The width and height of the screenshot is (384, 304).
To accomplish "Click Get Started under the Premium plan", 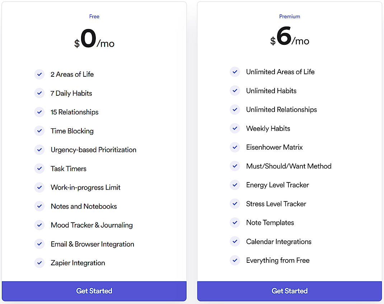I will (289, 291).
